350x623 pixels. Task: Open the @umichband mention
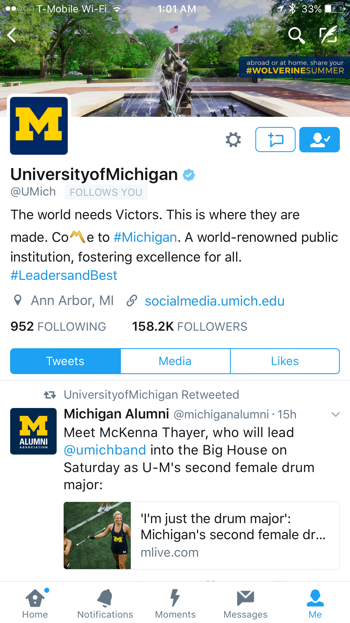click(105, 450)
